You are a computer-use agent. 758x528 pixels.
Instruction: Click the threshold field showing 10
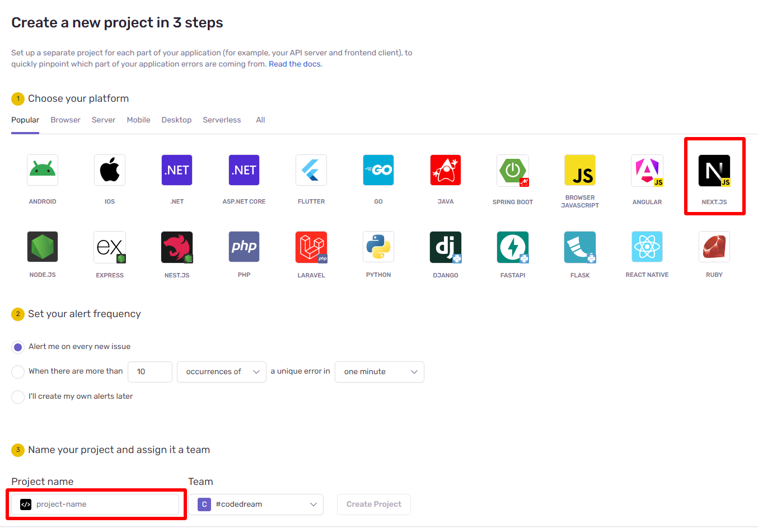150,372
